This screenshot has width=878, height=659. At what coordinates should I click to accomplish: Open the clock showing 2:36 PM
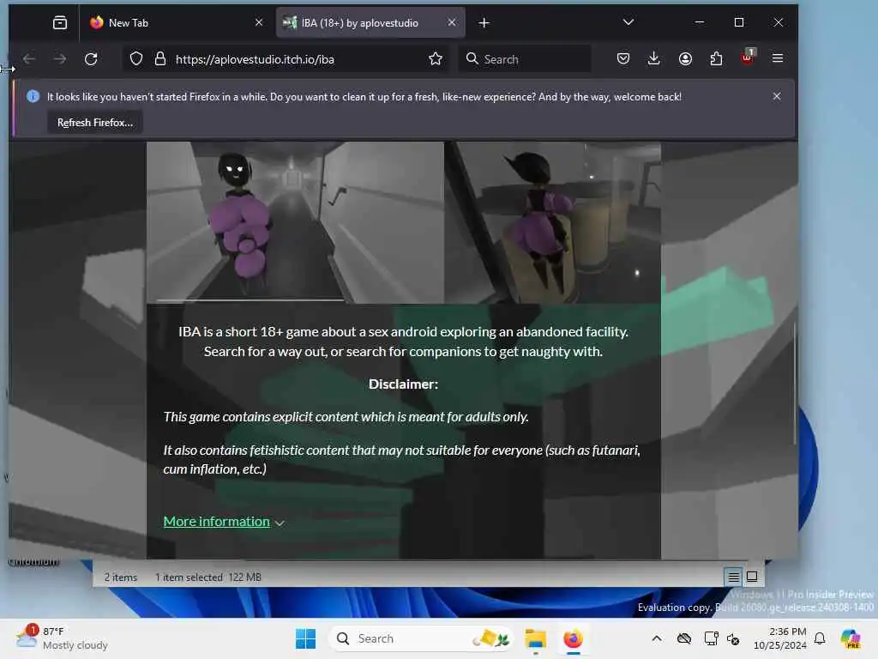coord(779,638)
